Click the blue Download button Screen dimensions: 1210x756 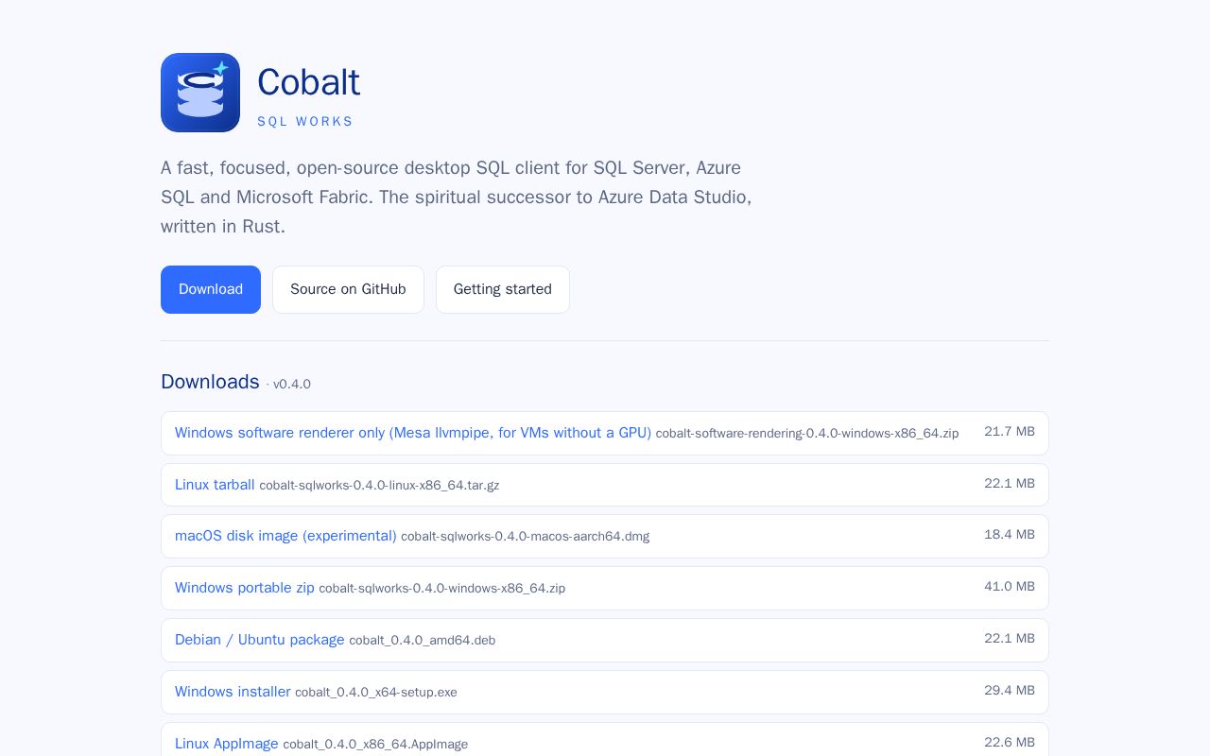[x=211, y=289]
